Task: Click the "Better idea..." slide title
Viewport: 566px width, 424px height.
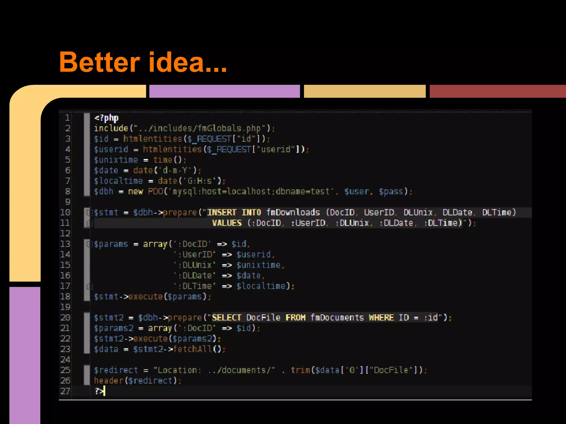Action: (x=143, y=62)
